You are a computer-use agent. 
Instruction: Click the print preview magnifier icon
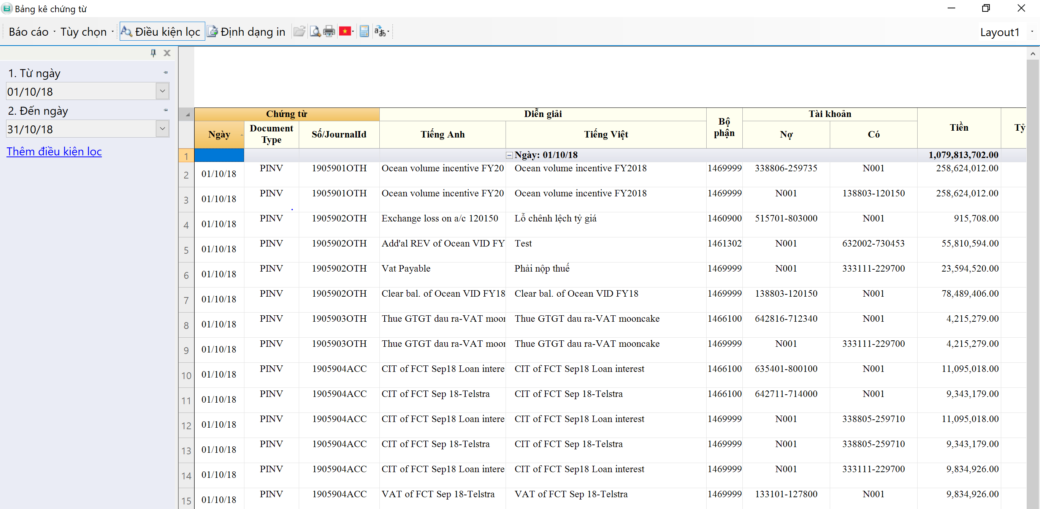tap(315, 31)
